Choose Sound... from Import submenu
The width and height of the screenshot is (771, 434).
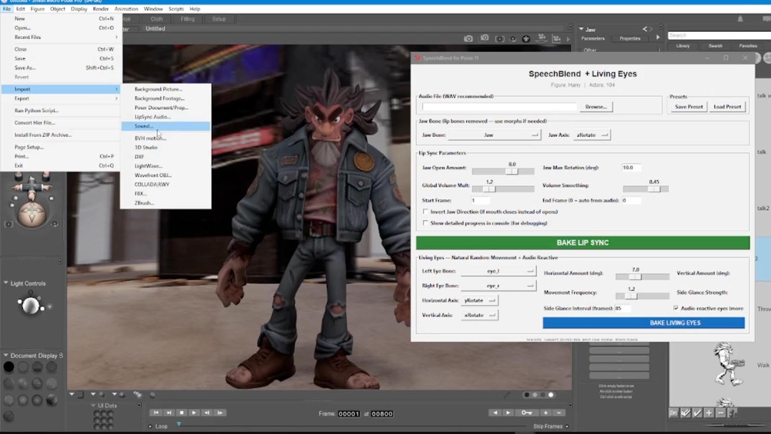[x=166, y=126]
